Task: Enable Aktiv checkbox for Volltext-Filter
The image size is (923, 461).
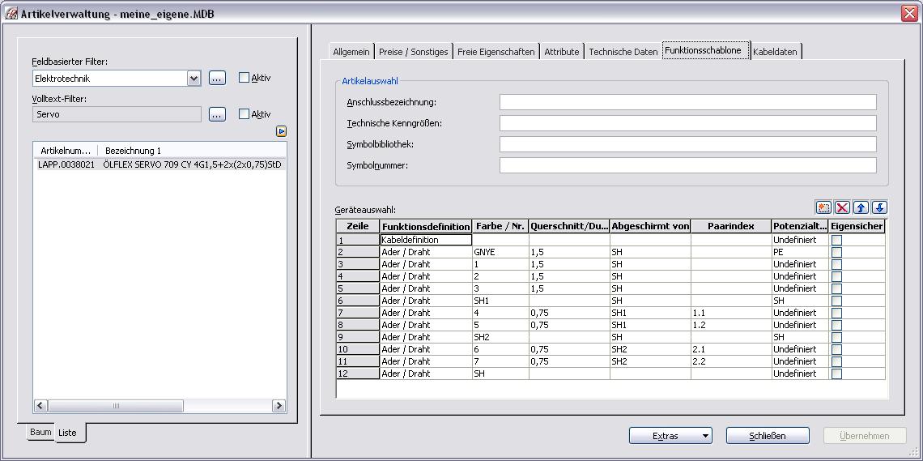Action: [244, 114]
